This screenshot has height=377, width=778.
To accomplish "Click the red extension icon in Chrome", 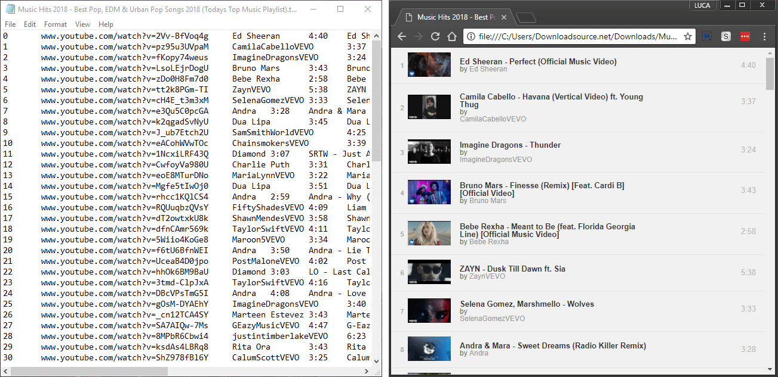I will pyautogui.click(x=745, y=36).
